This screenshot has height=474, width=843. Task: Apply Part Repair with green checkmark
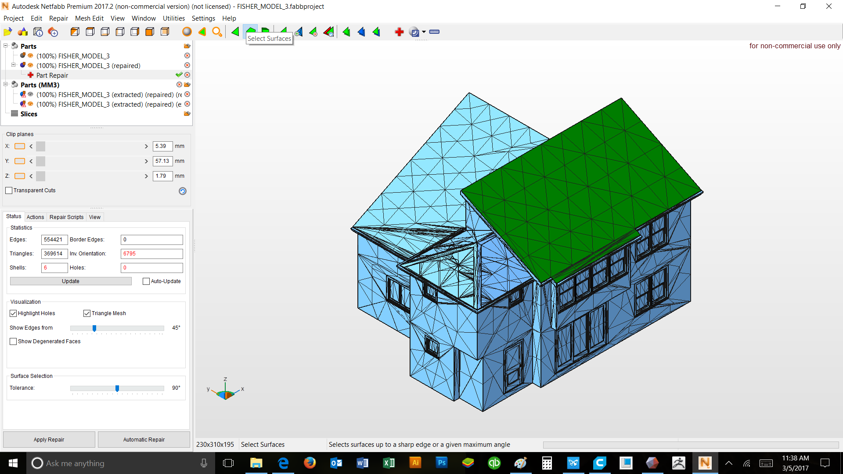coord(179,75)
